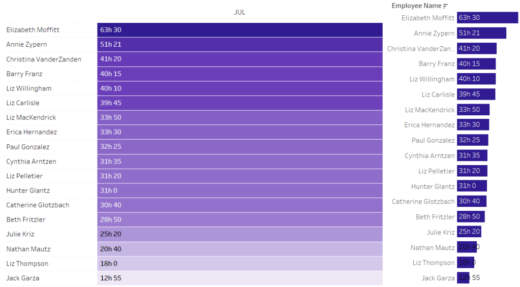Click the truncated Christina VanderZan.. bar chart label
The image size is (520, 287).
point(420,49)
